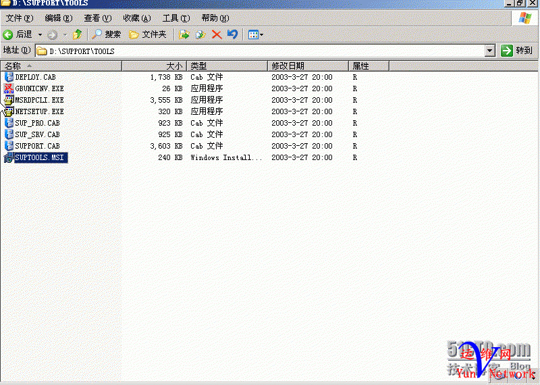Viewport: 540px width, 385px height.
Task: Open the Search (搜索) pane
Action: click(107, 34)
